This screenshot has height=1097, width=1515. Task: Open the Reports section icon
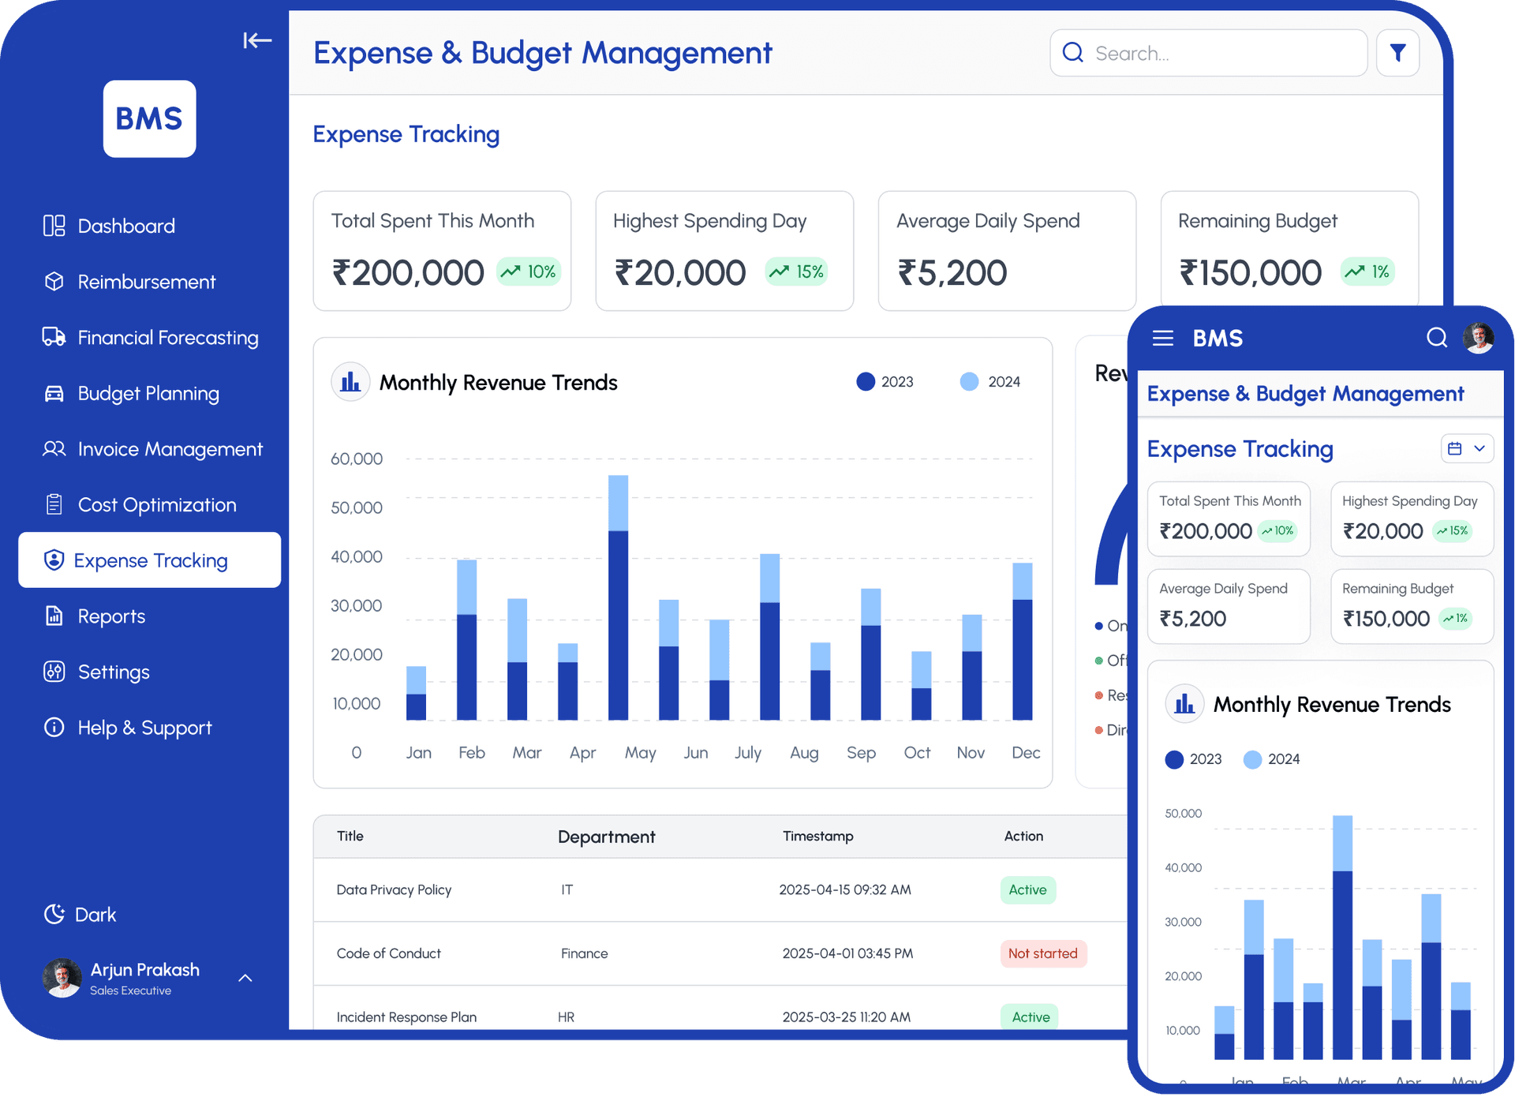pyautogui.click(x=54, y=616)
